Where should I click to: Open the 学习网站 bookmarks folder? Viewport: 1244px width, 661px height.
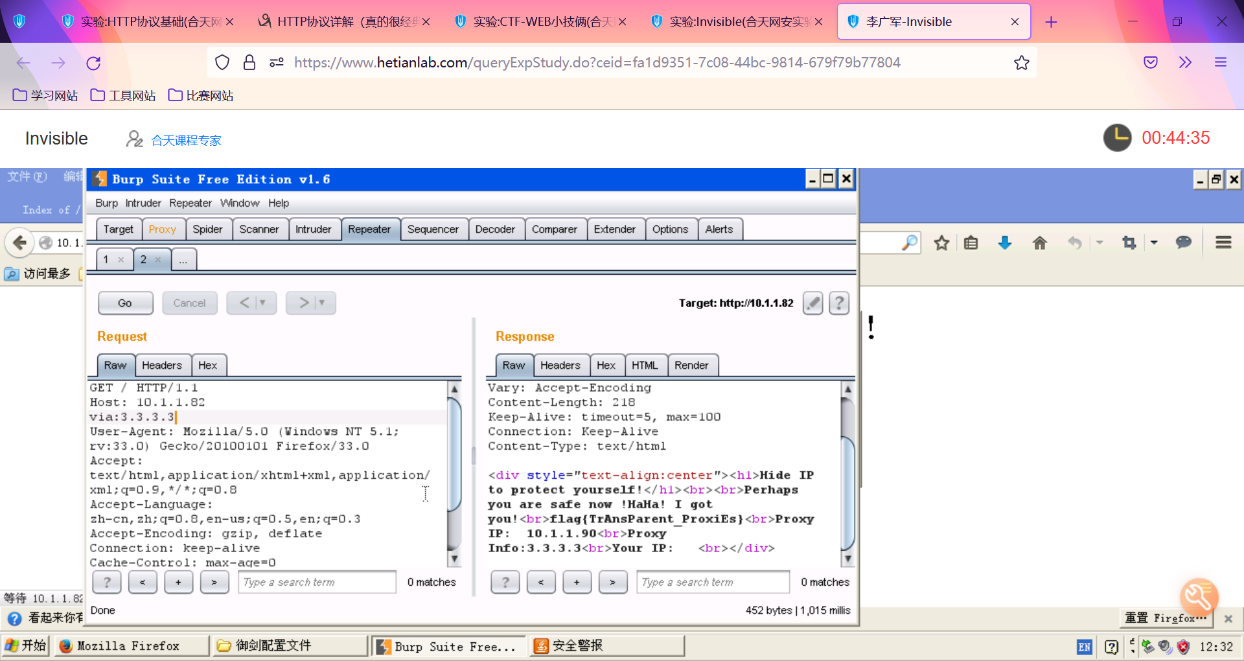point(45,95)
